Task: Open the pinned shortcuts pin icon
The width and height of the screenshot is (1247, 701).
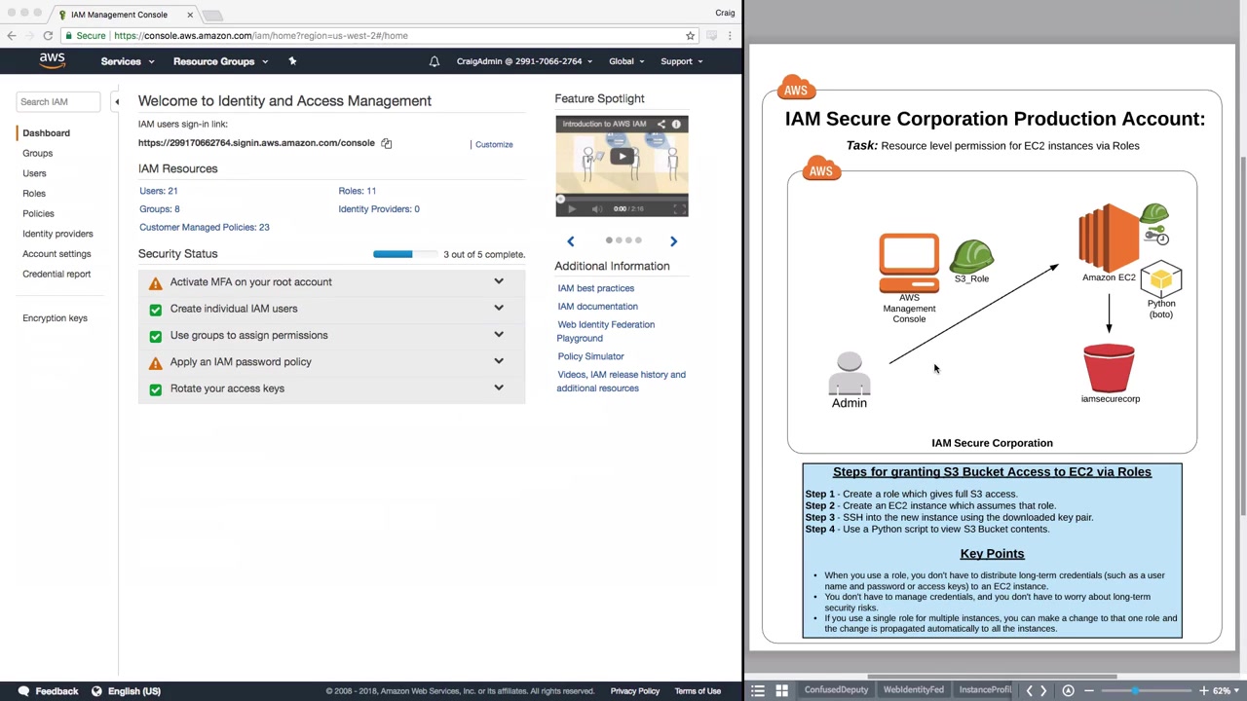Action: [292, 61]
